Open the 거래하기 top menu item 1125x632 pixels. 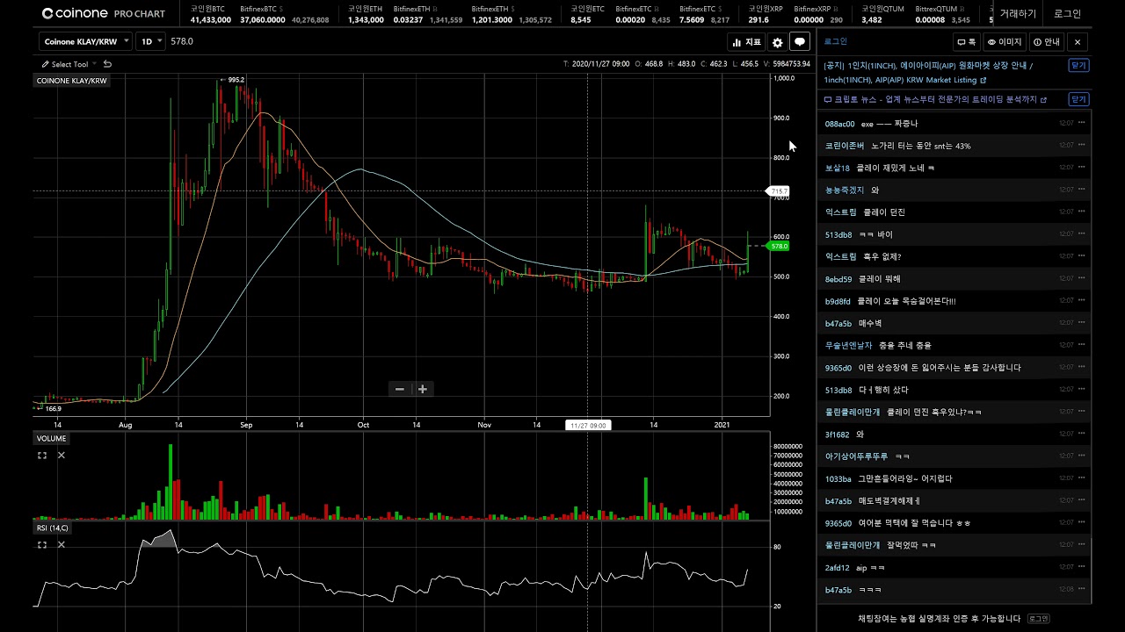tap(1018, 14)
